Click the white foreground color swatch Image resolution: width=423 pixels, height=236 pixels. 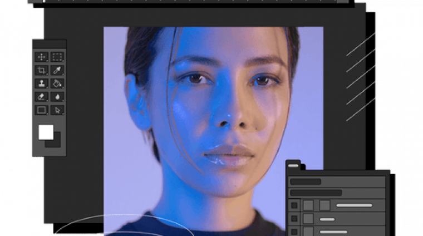click(46, 132)
